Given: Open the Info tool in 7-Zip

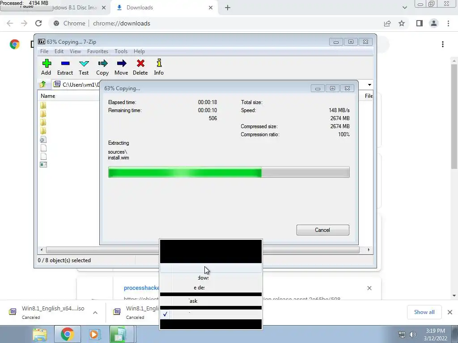Looking at the screenshot, I should pos(159,67).
